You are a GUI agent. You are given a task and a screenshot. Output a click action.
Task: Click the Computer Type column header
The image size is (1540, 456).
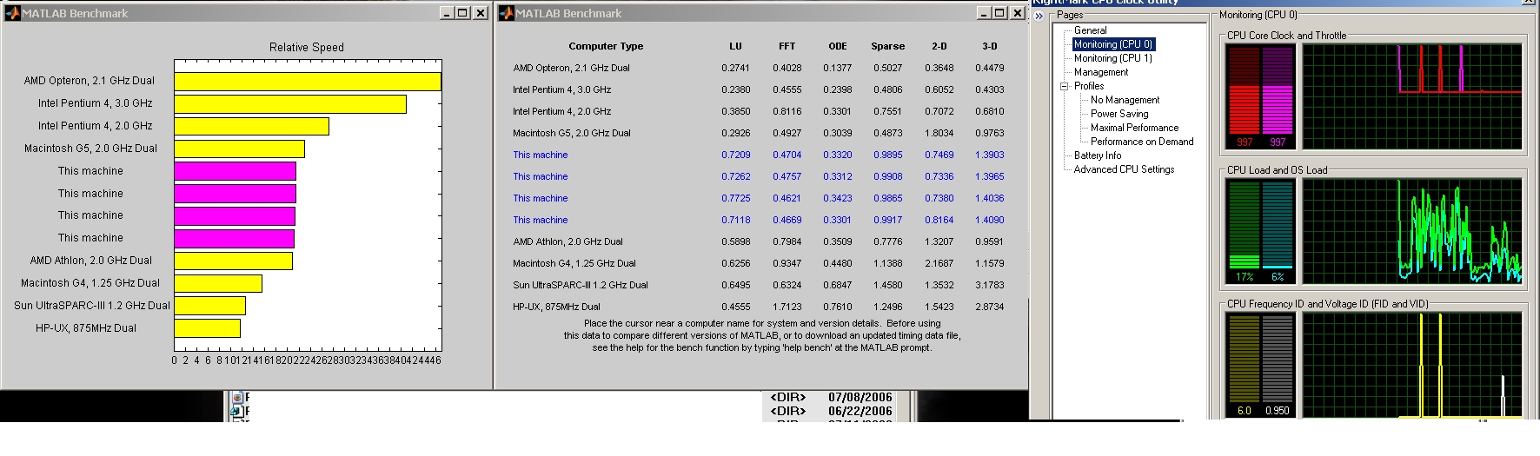pos(606,46)
